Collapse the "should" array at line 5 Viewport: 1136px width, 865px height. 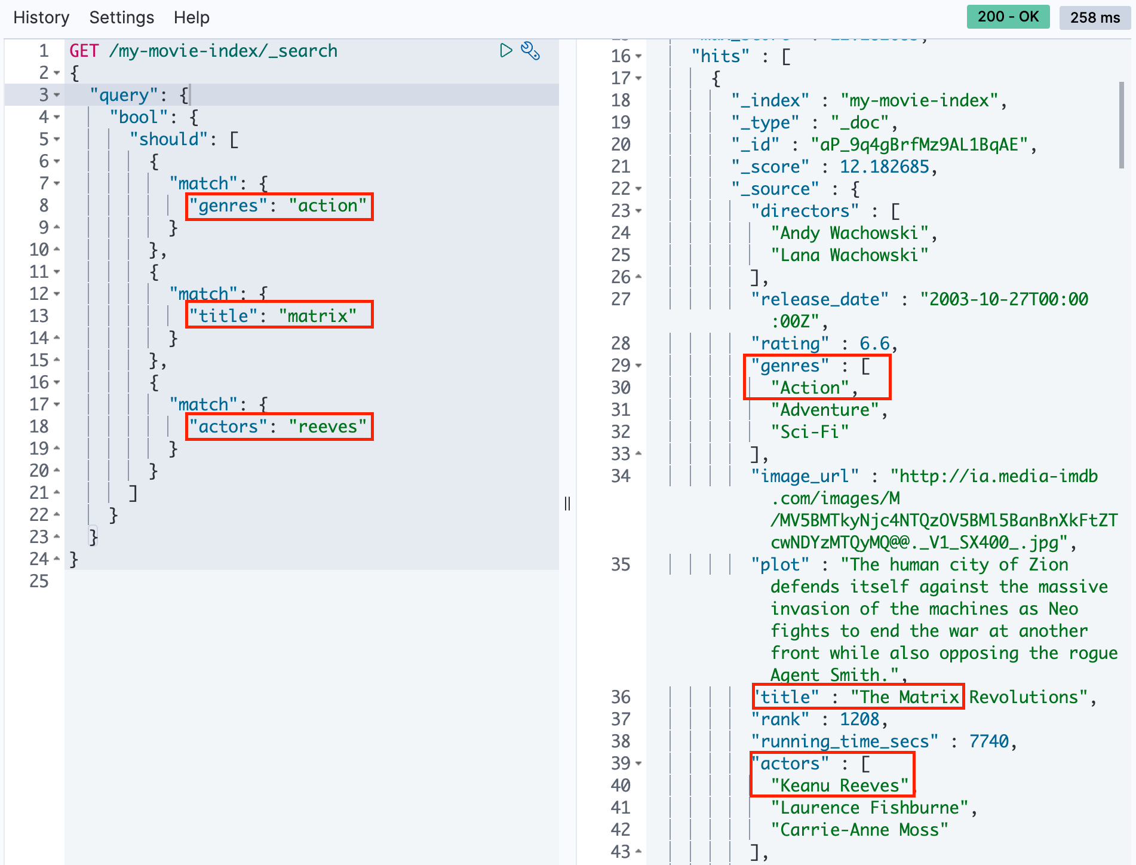(57, 139)
